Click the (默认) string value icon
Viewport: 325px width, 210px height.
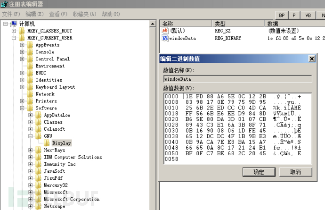coord(165,31)
